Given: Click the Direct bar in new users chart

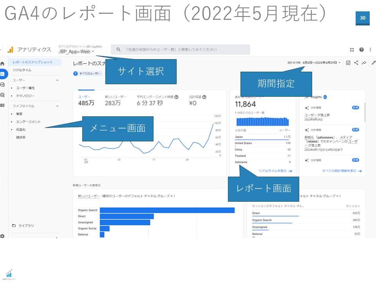Looking at the screenshot, I should pos(127,216).
